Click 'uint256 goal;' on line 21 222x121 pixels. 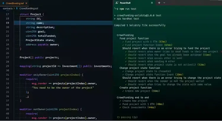(36, 32)
